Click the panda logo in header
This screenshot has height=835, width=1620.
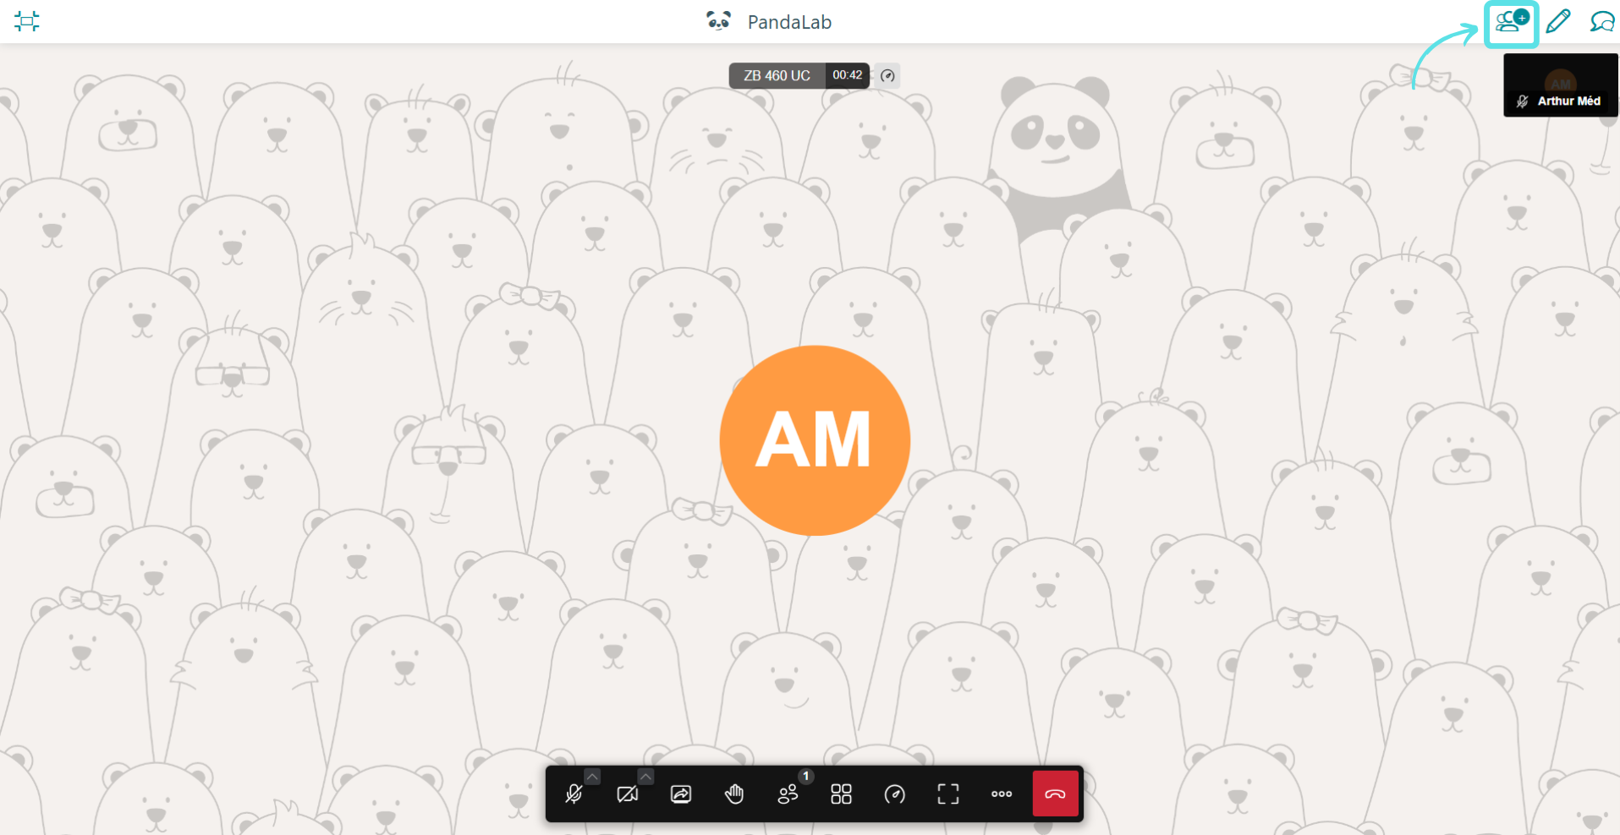point(719,20)
